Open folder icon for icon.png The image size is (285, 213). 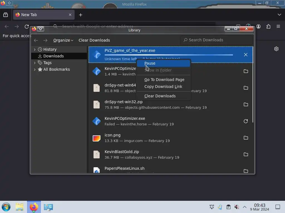click(x=246, y=138)
